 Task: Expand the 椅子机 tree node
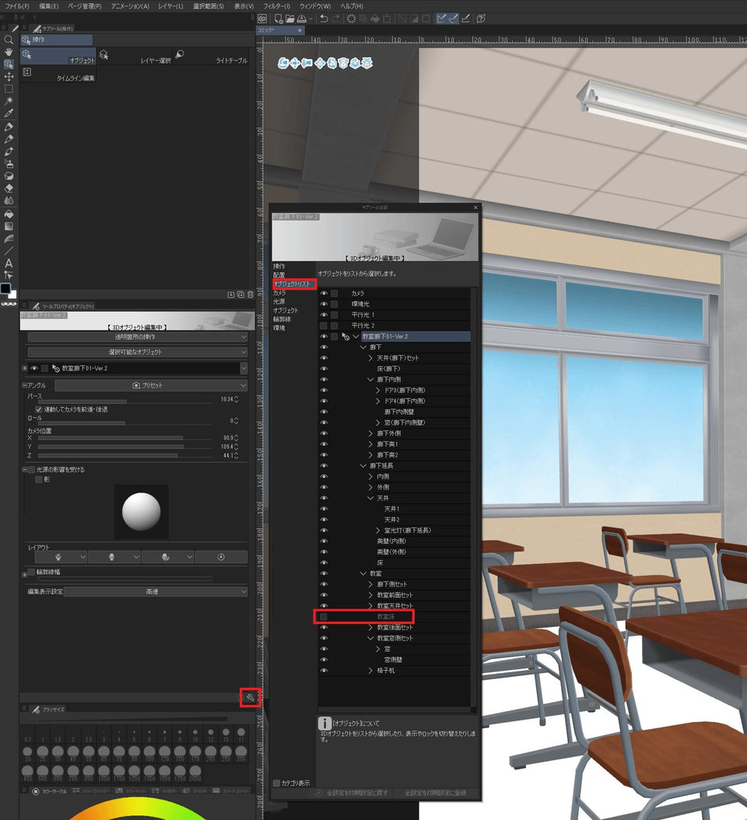tap(370, 671)
